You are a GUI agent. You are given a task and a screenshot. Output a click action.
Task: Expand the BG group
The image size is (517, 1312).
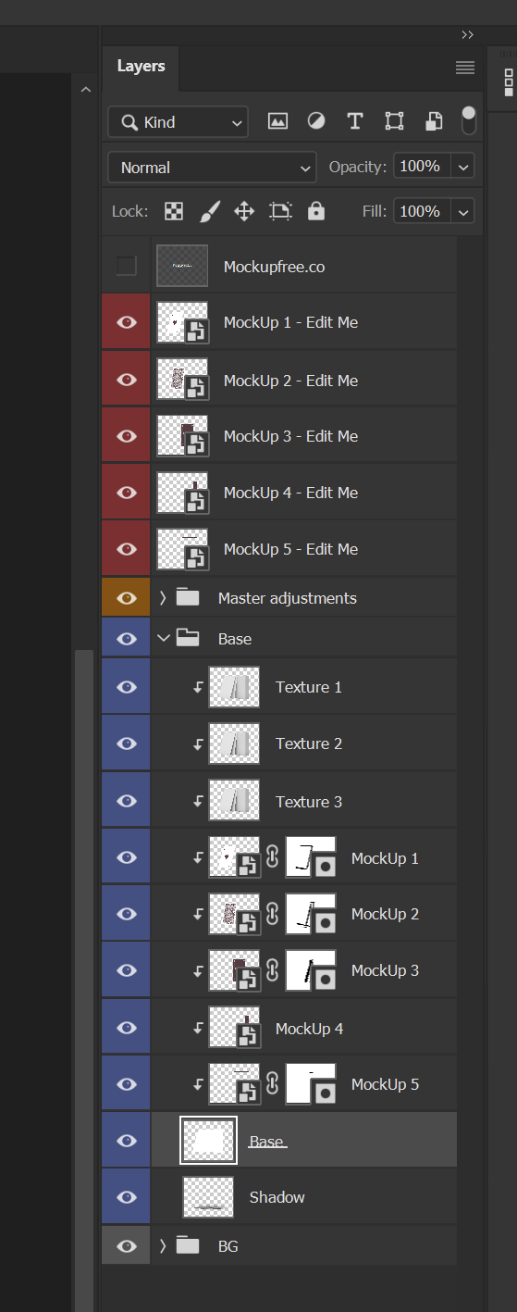[163, 1246]
